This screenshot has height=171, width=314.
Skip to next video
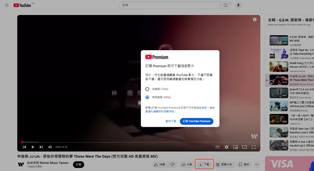[41, 147]
